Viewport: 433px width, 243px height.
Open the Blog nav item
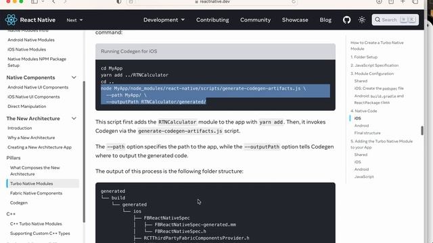tap(325, 20)
